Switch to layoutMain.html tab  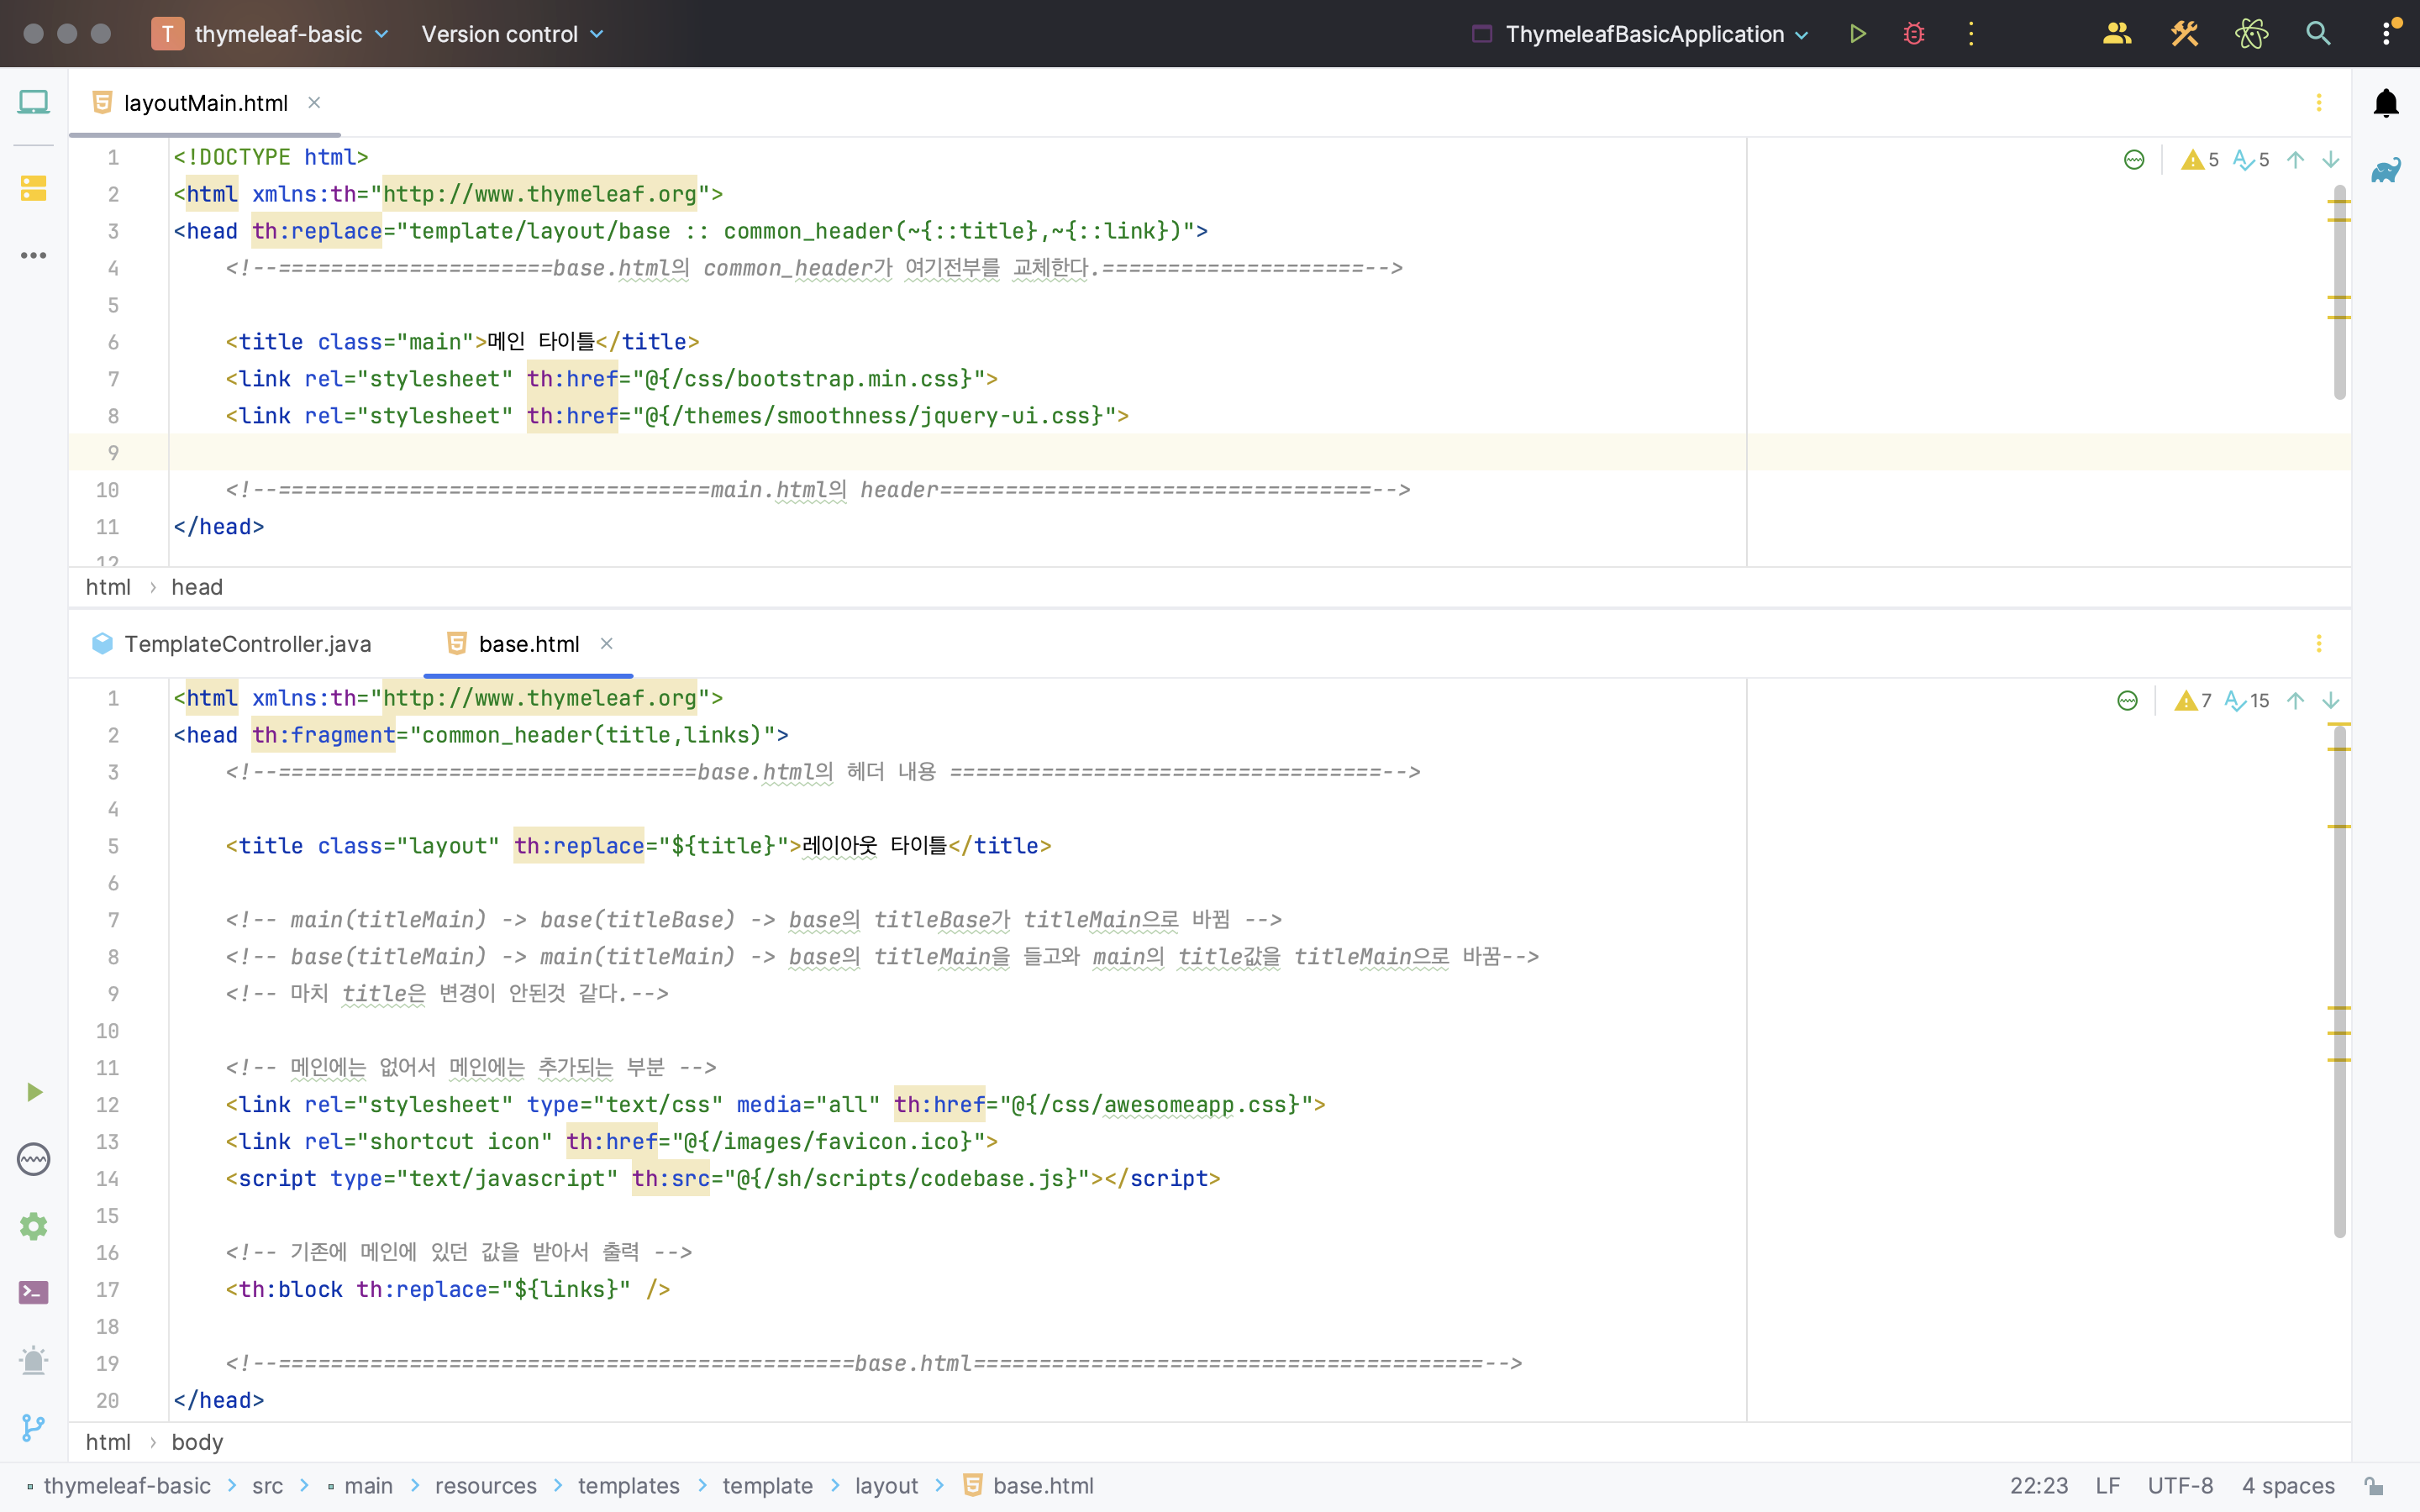[205, 103]
